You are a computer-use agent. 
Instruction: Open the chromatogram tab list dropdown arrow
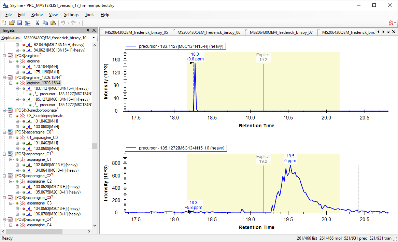(x=388, y=32)
